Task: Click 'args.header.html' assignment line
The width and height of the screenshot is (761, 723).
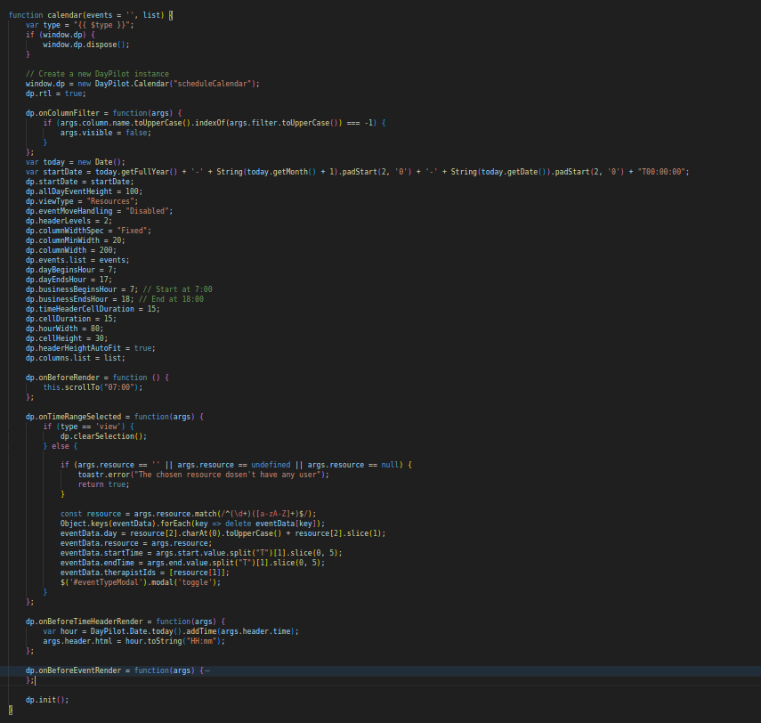Action: pos(134,641)
